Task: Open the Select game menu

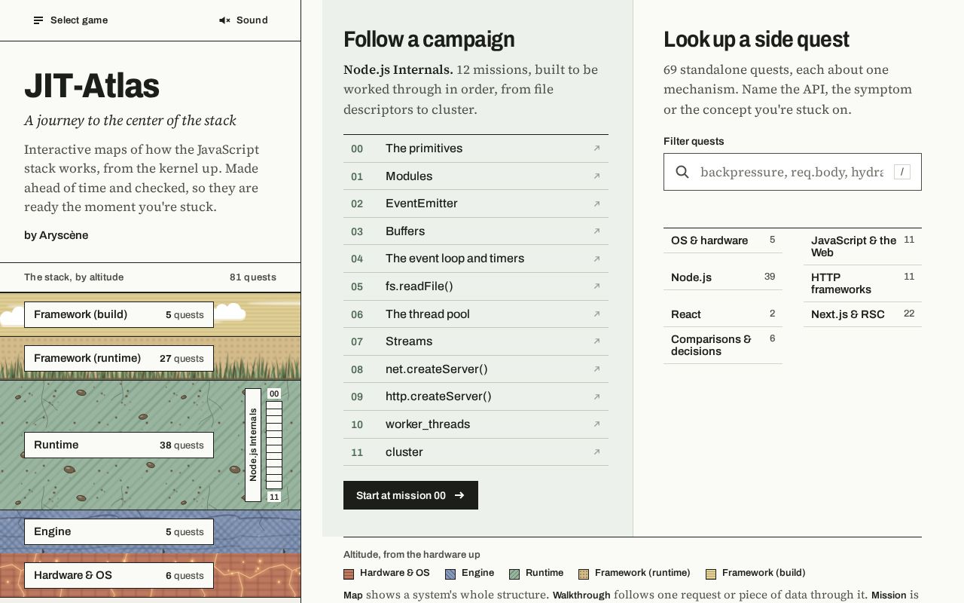Action: pyautogui.click(x=71, y=20)
